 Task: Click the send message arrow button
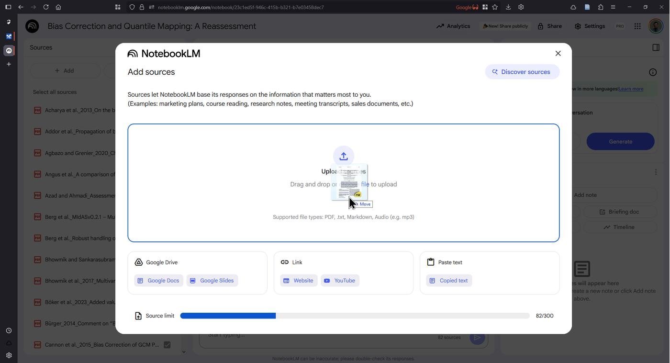[477, 338]
